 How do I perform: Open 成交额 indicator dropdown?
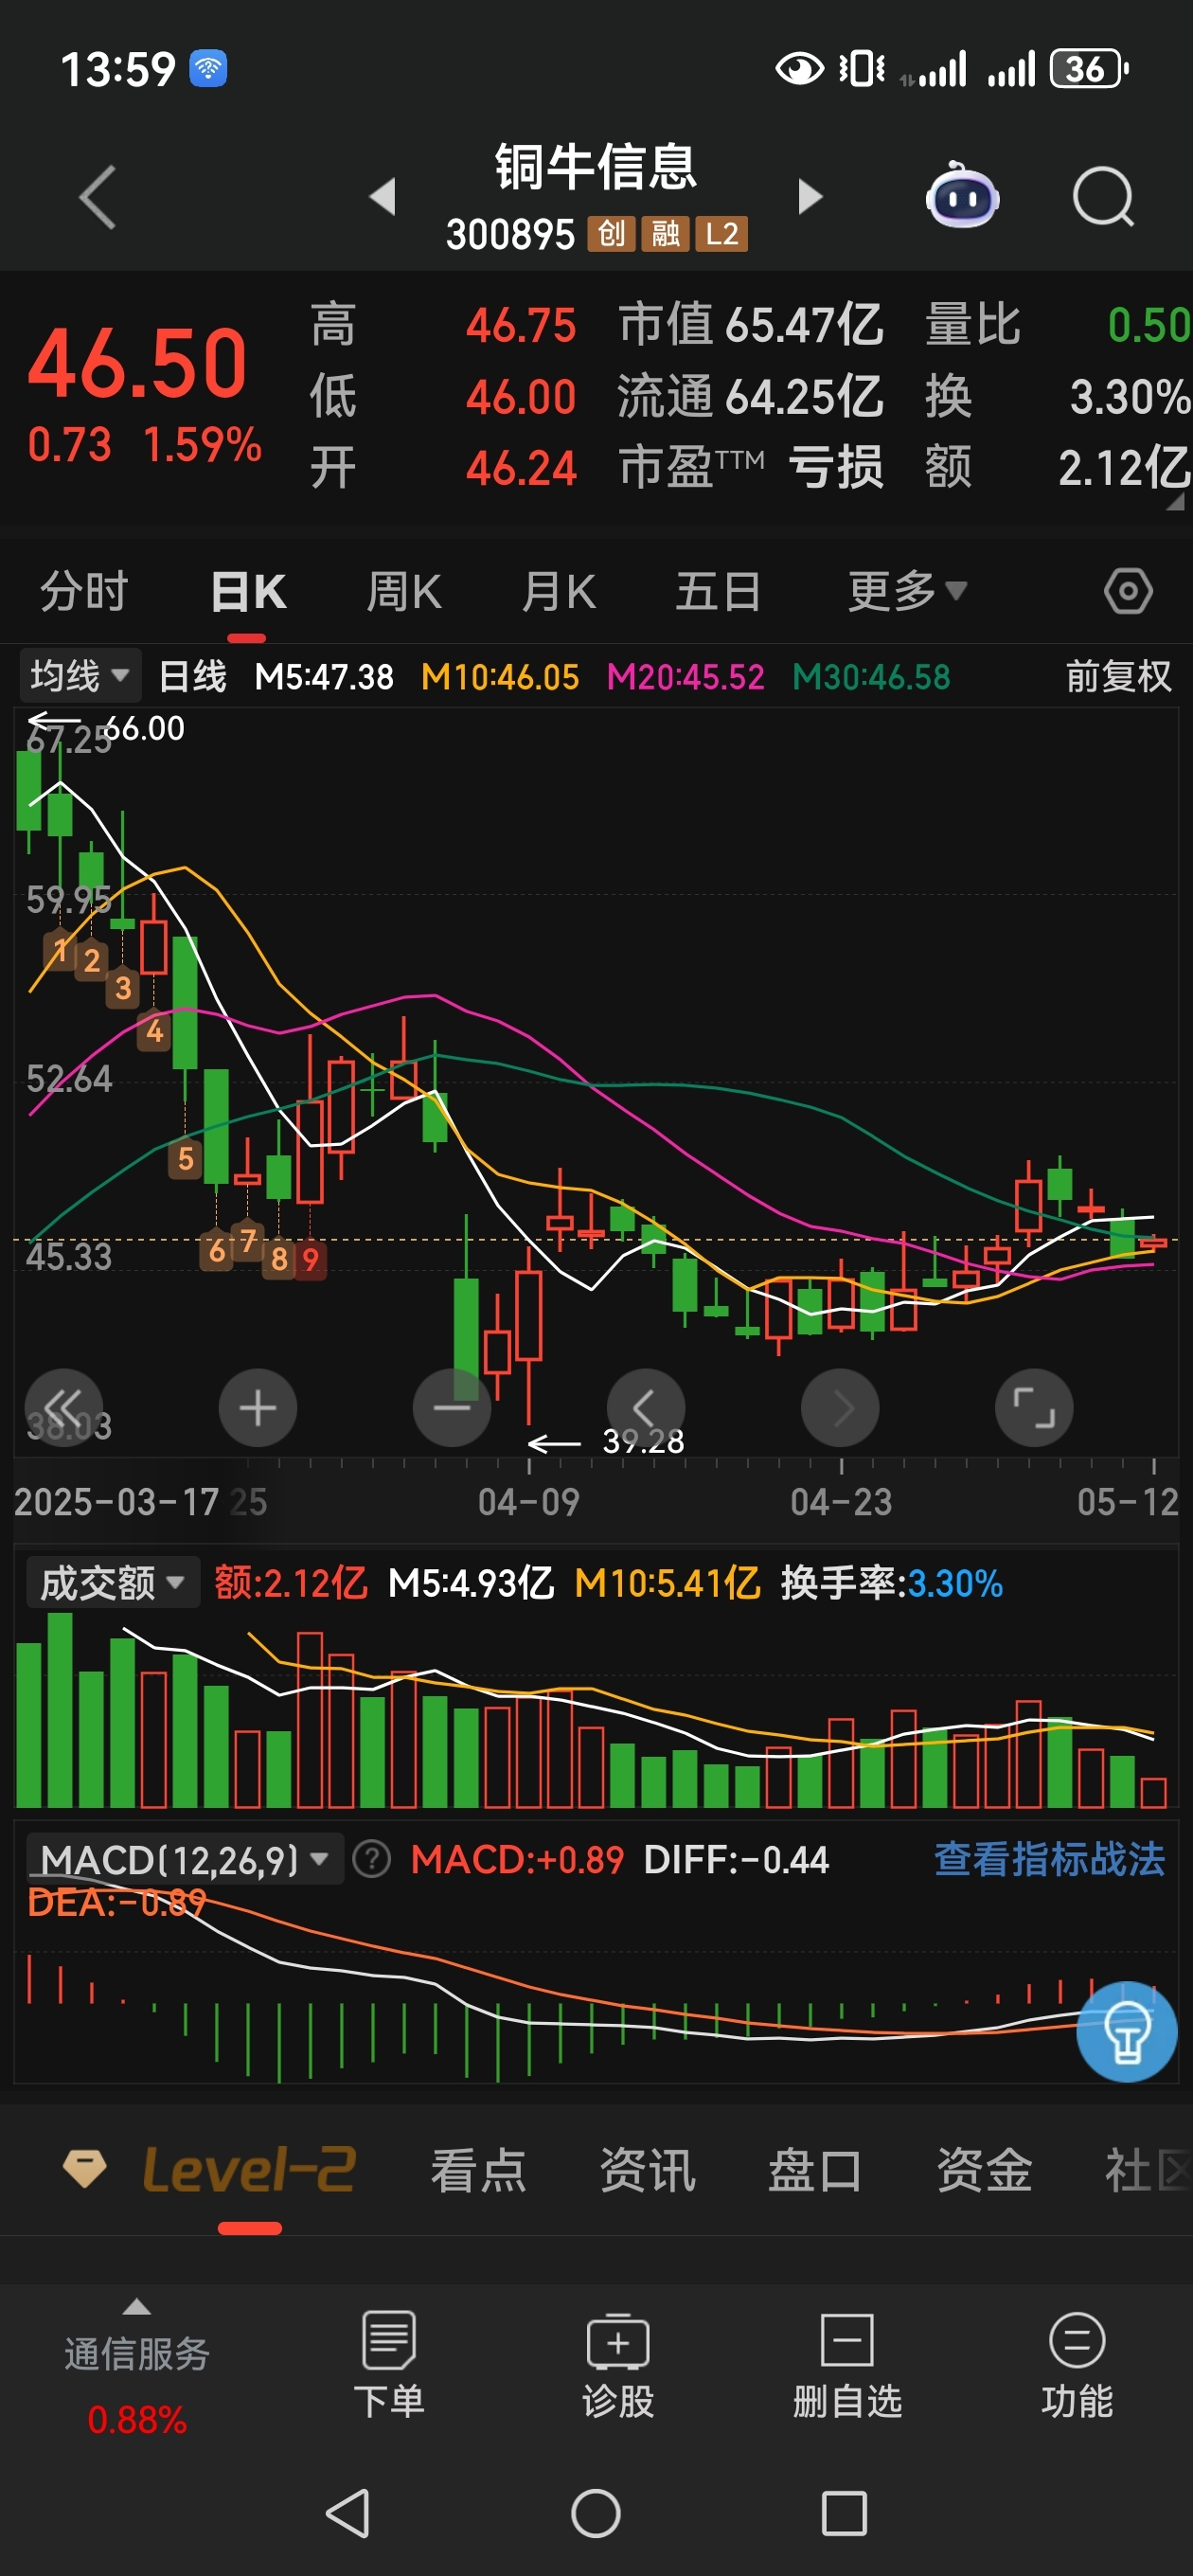(112, 1582)
